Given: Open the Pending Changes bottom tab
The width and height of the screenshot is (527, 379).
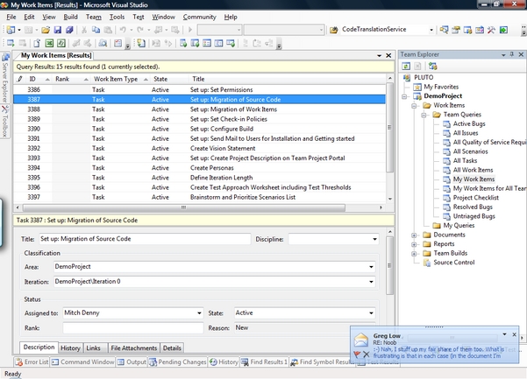Looking at the screenshot, I should [178, 361].
